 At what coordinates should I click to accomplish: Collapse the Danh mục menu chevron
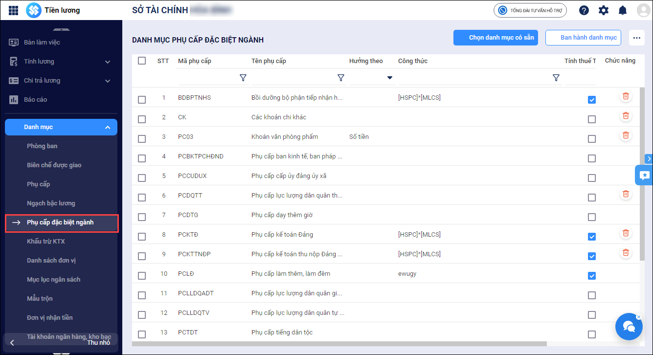click(x=108, y=127)
